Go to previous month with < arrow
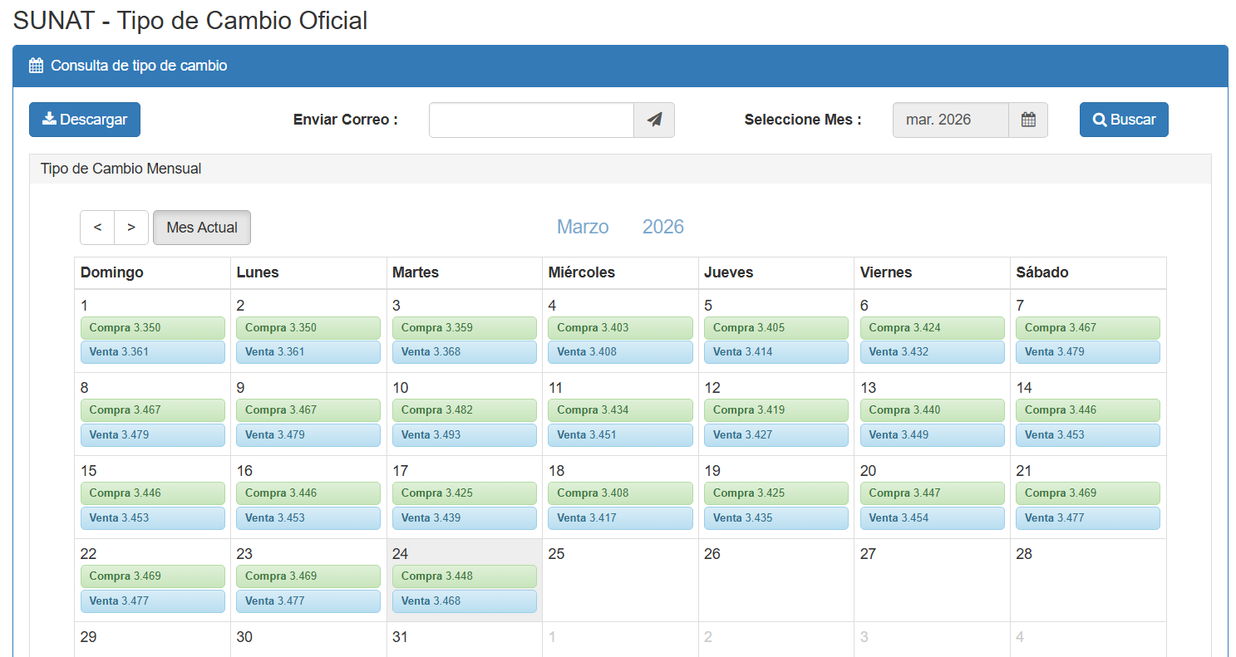Screen dimensions: 1236x657 (97, 228)
